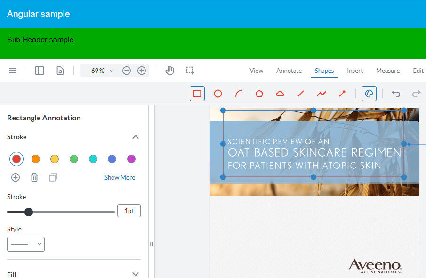Select the Arc shape tool
The height and width of the screenshot is (278, 426).
click(x=239, y=94)
